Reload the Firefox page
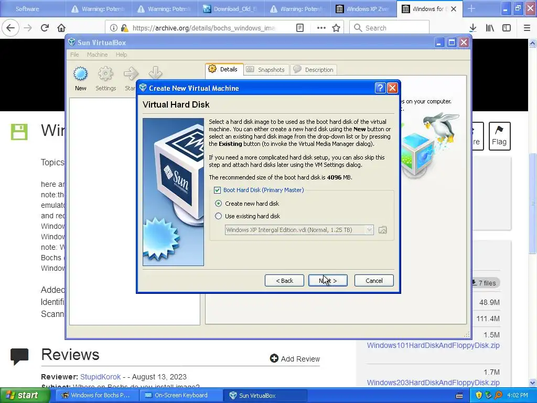 click(x=45, y=28)
